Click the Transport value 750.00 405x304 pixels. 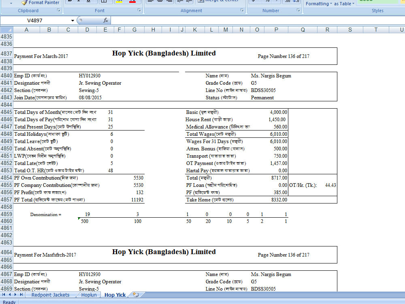pos(280,156)
